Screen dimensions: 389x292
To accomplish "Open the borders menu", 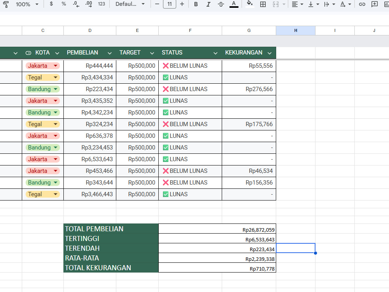I will tap(263, 4).
